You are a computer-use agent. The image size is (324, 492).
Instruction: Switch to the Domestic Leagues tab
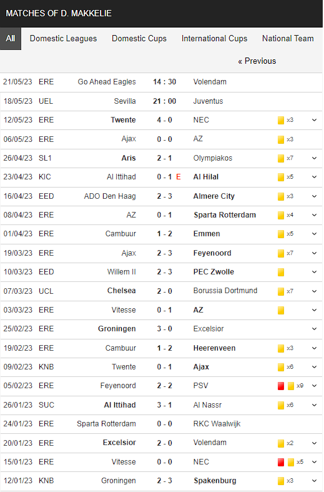(63, 39)
